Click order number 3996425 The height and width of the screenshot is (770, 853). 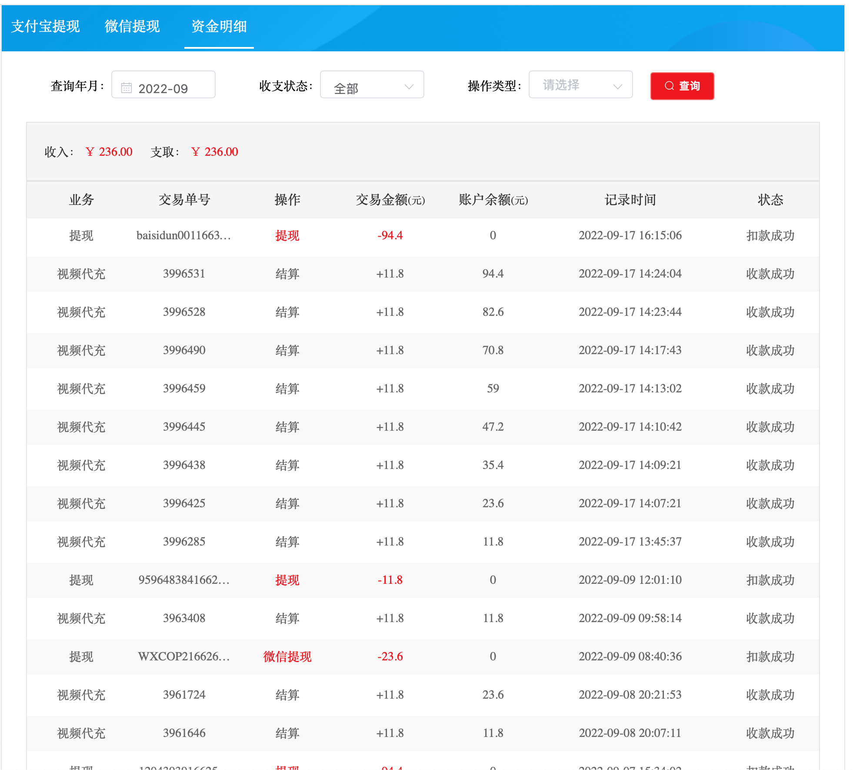[184, 503]
